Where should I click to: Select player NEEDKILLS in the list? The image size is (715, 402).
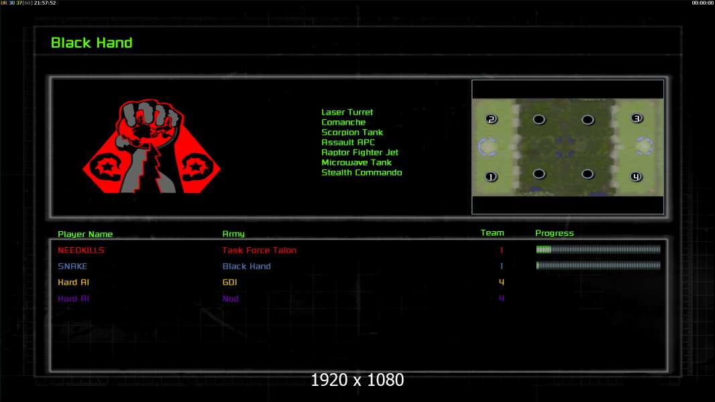tap(80, 250)
